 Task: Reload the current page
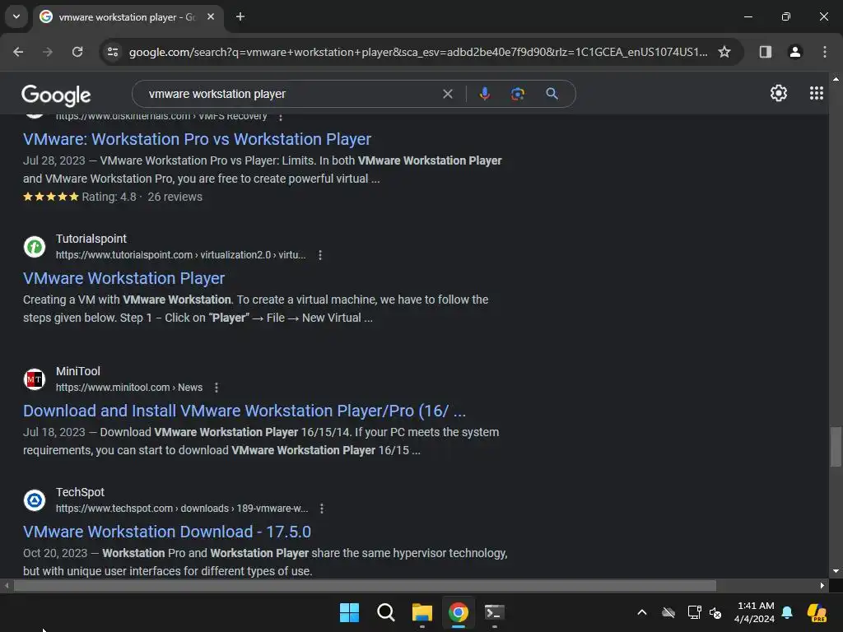(x=77, y=52)
